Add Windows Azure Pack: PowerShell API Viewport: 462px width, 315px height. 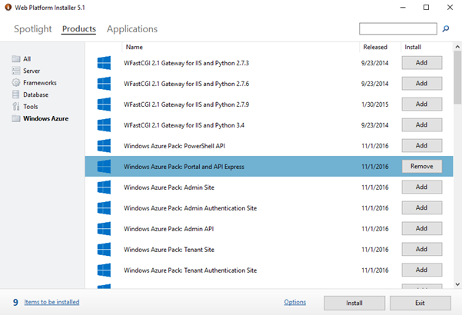(x=421, y=145)
